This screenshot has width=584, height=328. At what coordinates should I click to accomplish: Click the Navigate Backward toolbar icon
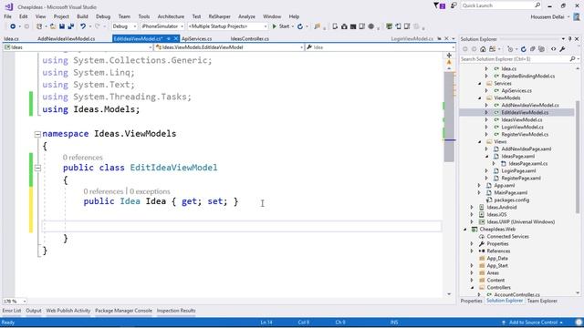(13, 26)
